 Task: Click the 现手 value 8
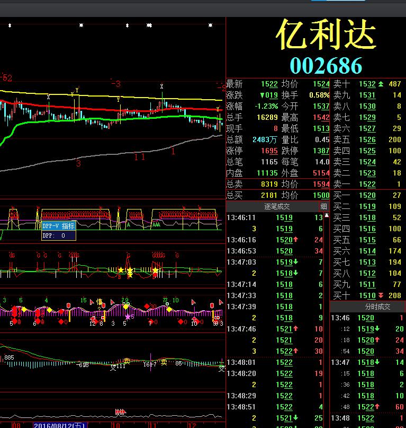pos(276,128)
